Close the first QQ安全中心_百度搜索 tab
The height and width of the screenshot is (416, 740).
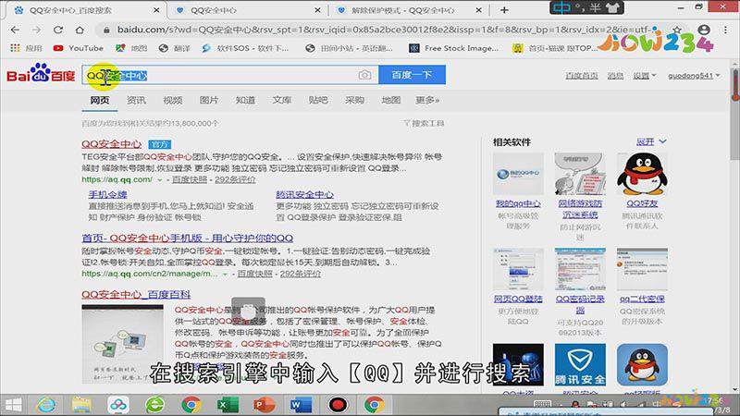click(x=156, y=10)
